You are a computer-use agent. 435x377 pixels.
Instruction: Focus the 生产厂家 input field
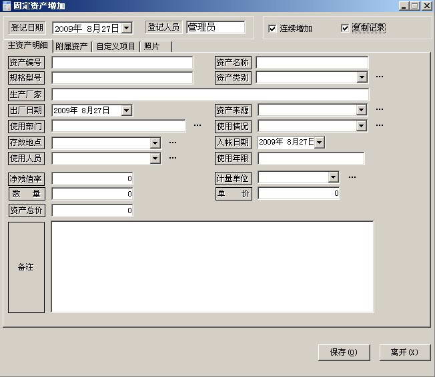211,95
